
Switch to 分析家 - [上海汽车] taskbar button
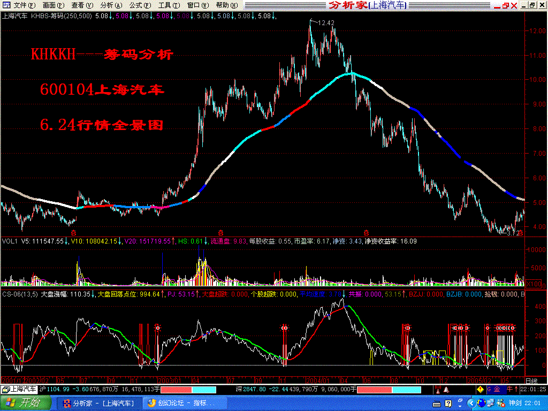[x=99, y=404]
